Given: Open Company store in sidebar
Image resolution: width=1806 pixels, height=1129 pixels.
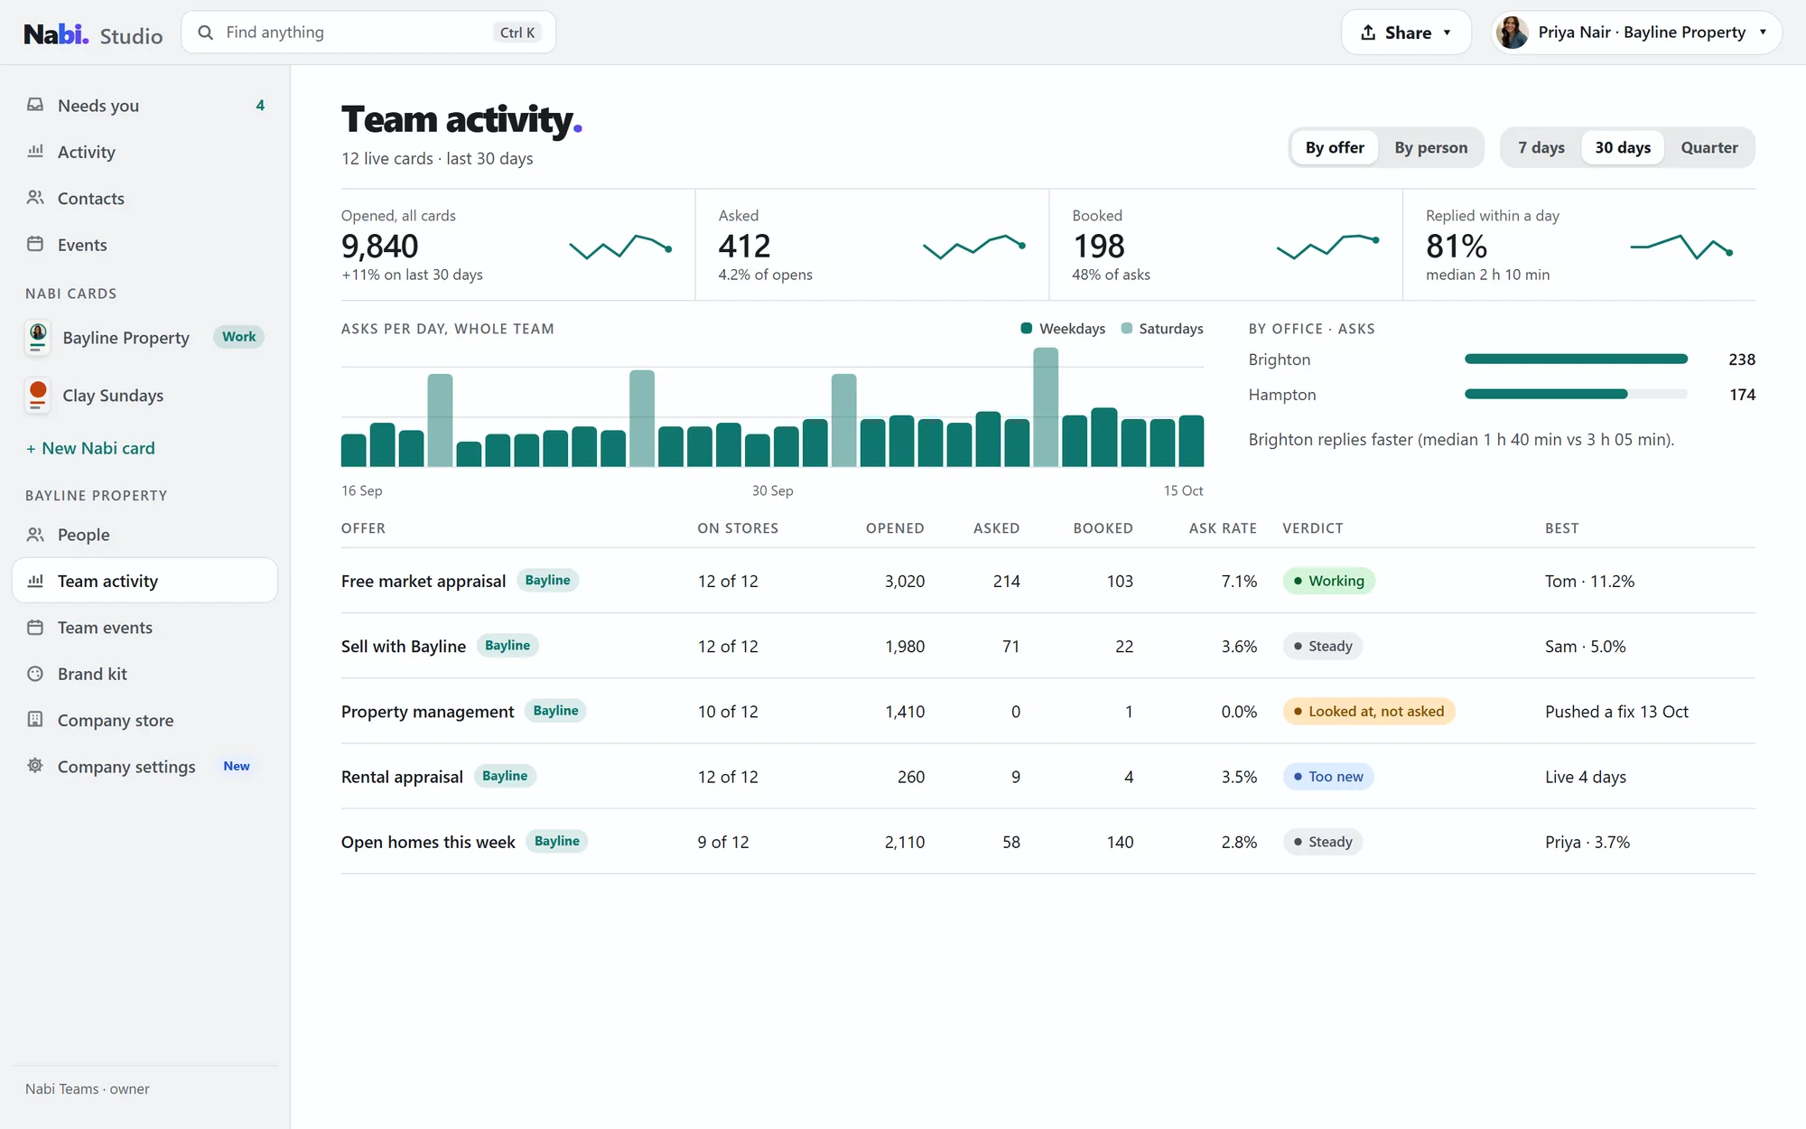Looking at the screenshot, I should pyautogui.click(x=144, y=720).
